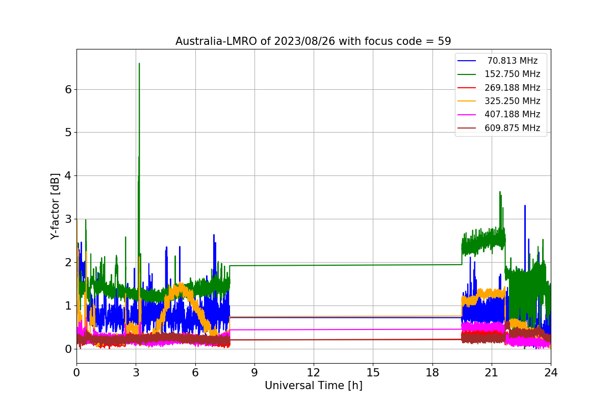Click the red line swatch in legend
Viewport: 612px width, 408px height.
pyautogui.click(x=467, y=88)
